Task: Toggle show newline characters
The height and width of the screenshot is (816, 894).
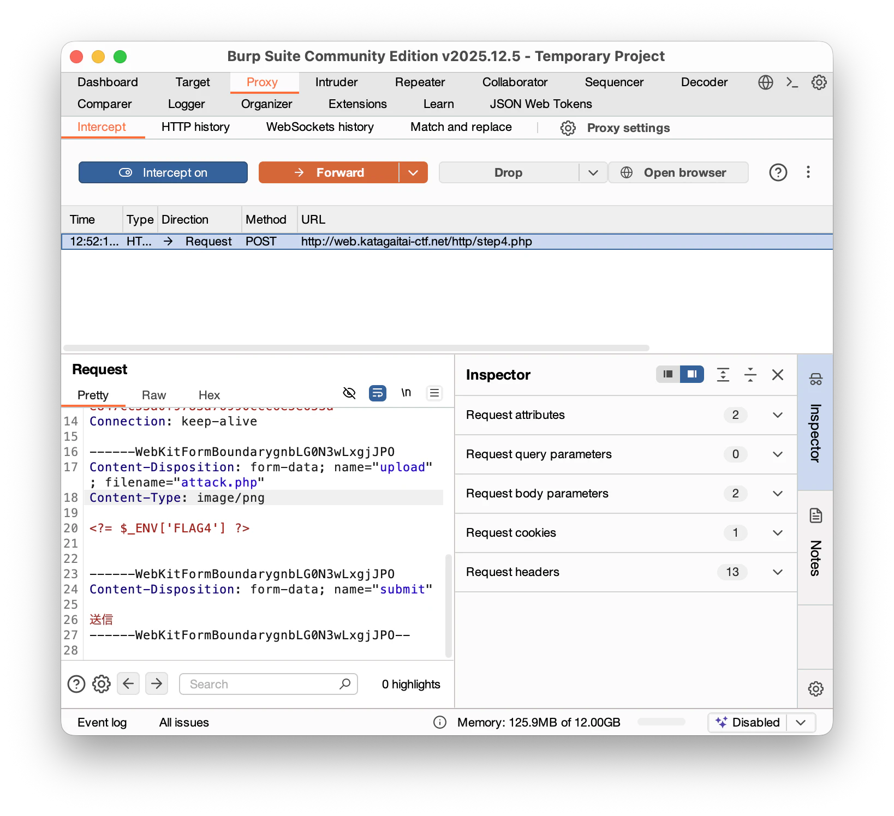Action: (406, 393)
